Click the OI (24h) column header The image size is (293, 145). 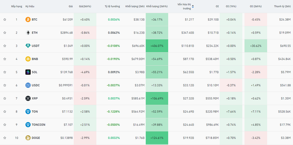coord(256,7)
